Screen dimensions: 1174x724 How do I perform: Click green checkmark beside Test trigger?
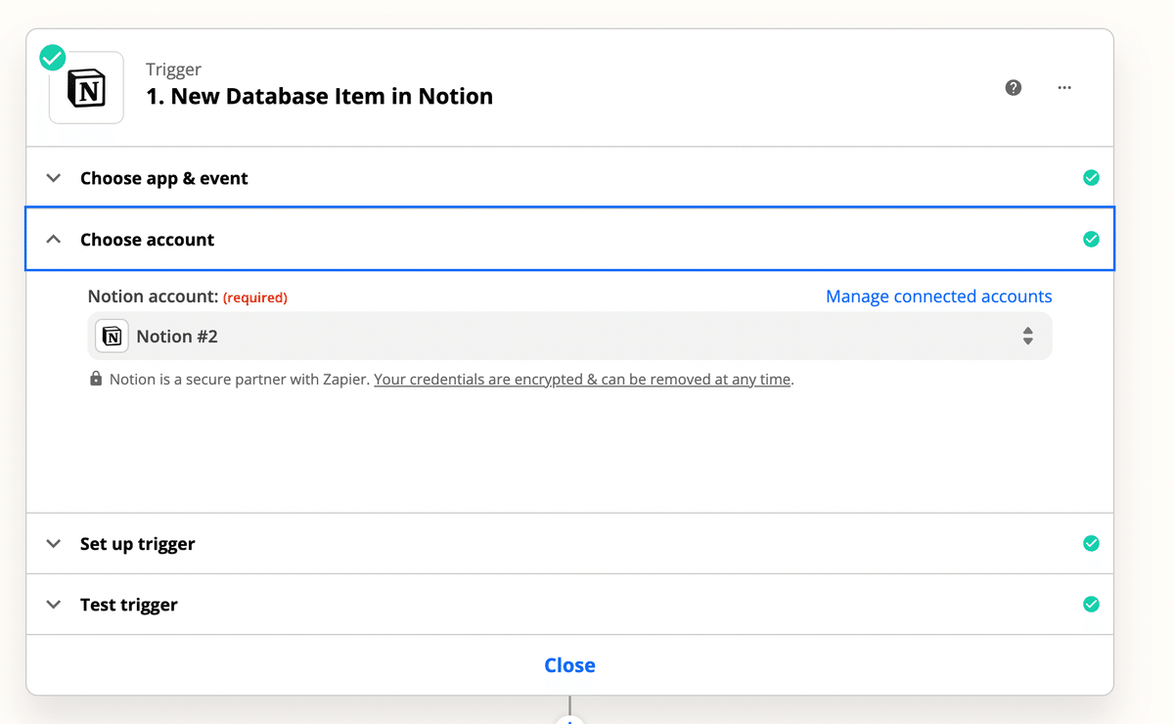tap(1091, 605)
